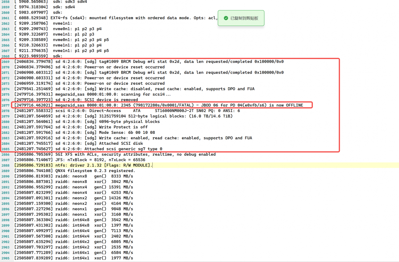Click line number 2905 in the gutter
399x262 pixels.
[5, 258]
